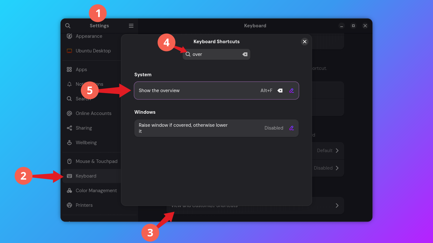
Task: Open Mouse & Touchpad settings
Action: click(96, 161)
